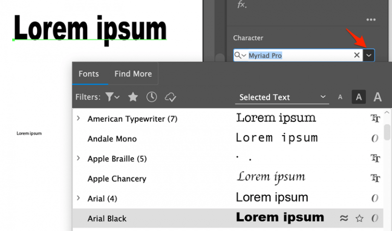This screenshot has width=392, height=231.
Task: Click Arial OpenType icon
Action: click(375, 198)
